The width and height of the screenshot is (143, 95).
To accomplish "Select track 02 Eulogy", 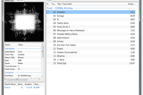I will coord(91,16).
